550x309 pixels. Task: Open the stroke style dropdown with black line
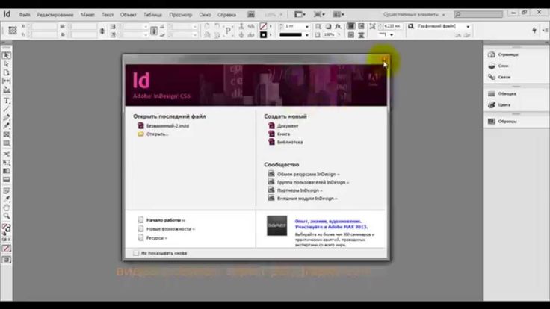pyautogui.click(x=307, y=35)
